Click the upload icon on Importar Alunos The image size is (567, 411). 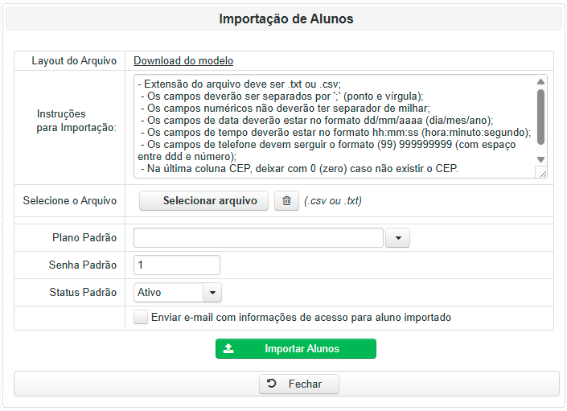pyautogui.click(x=229, y=349)
